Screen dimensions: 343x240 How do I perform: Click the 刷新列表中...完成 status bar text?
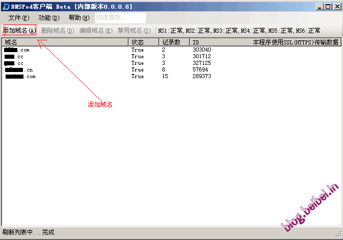click(29, 232)
